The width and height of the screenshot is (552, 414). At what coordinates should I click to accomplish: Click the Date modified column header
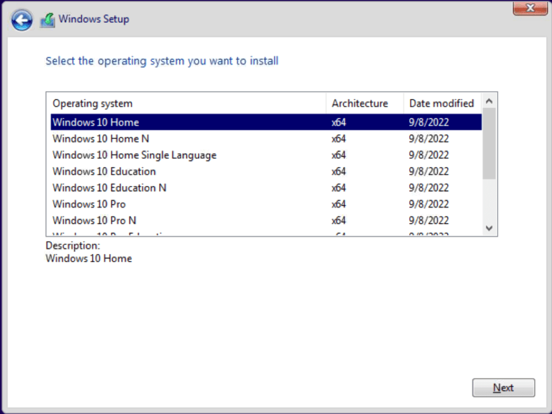(x=442, y=104)
